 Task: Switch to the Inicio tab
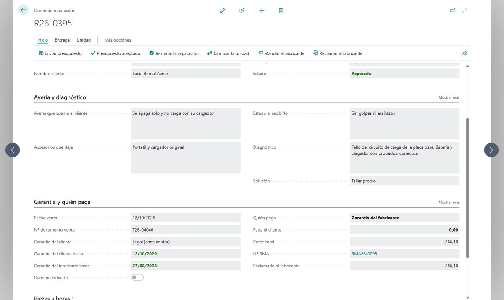[x=42, y=40]
